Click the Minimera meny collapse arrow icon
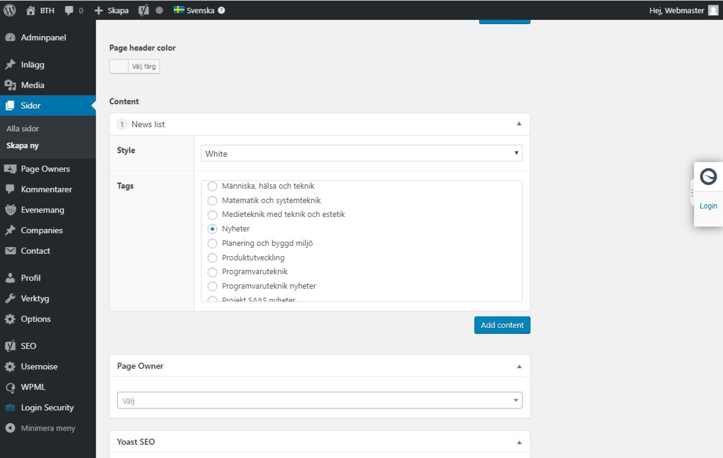The height and width of the screenshot is (458, 723). click(x=10, y=428)
